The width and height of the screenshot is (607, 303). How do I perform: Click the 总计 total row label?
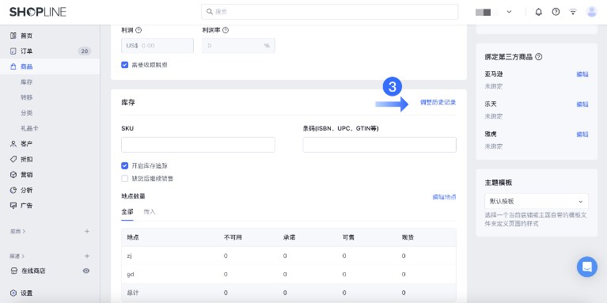coord(133,293)
